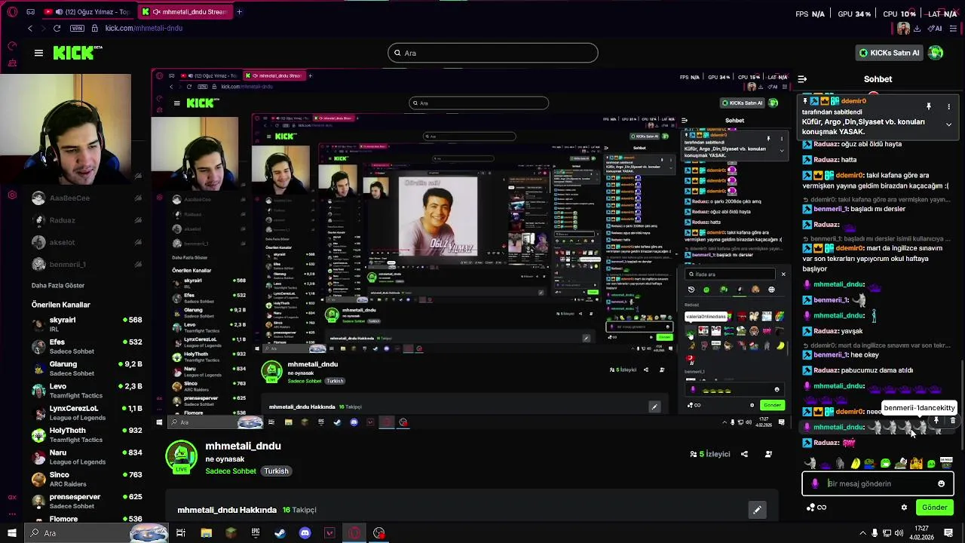Open Naru League of Legends channel
Viewport: 965px width, 543px height.
[87, 457]
